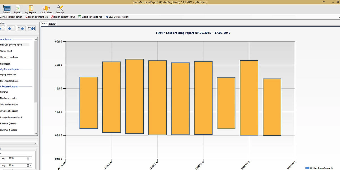340x170 pixels.
Task: Open Settings wrench icon
Action: click(60, 9)
